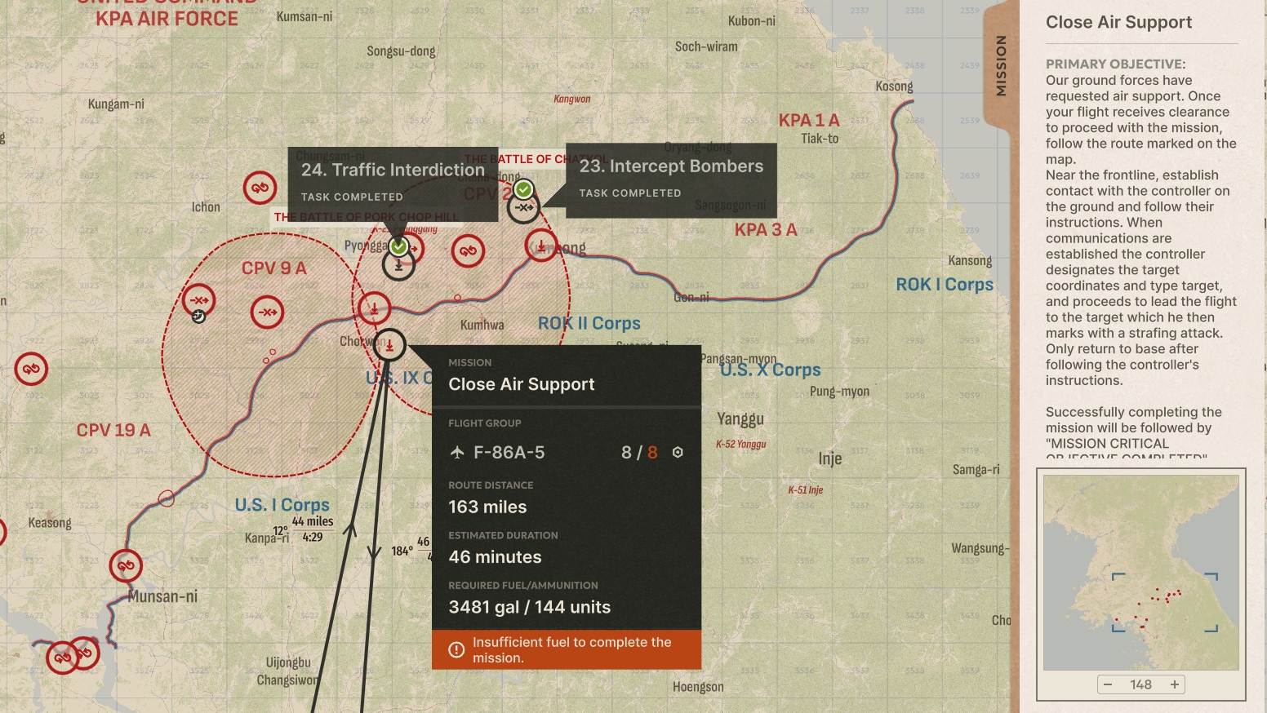This screenshot has width=1267, height=713.
Task: Click the red ground-attack marker just north of Chorwon
Action: pos(374,308)
